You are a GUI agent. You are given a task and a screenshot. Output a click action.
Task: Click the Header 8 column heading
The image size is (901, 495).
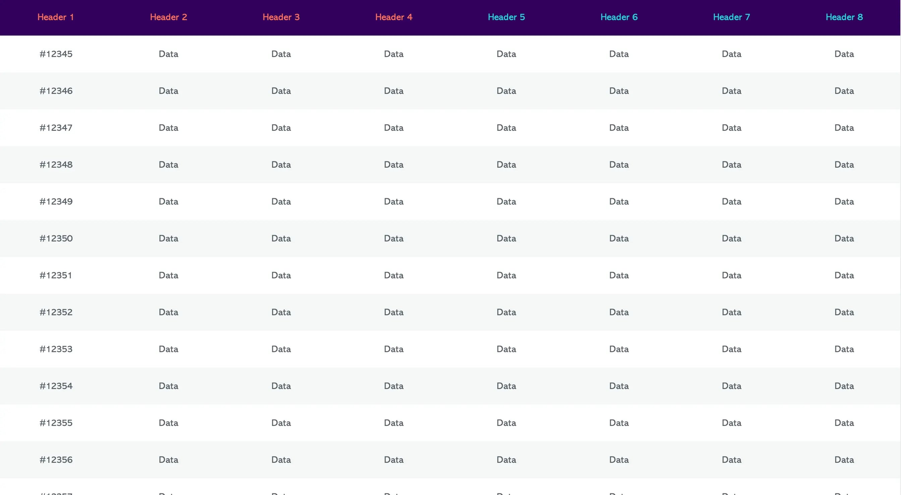click(844, 17)
